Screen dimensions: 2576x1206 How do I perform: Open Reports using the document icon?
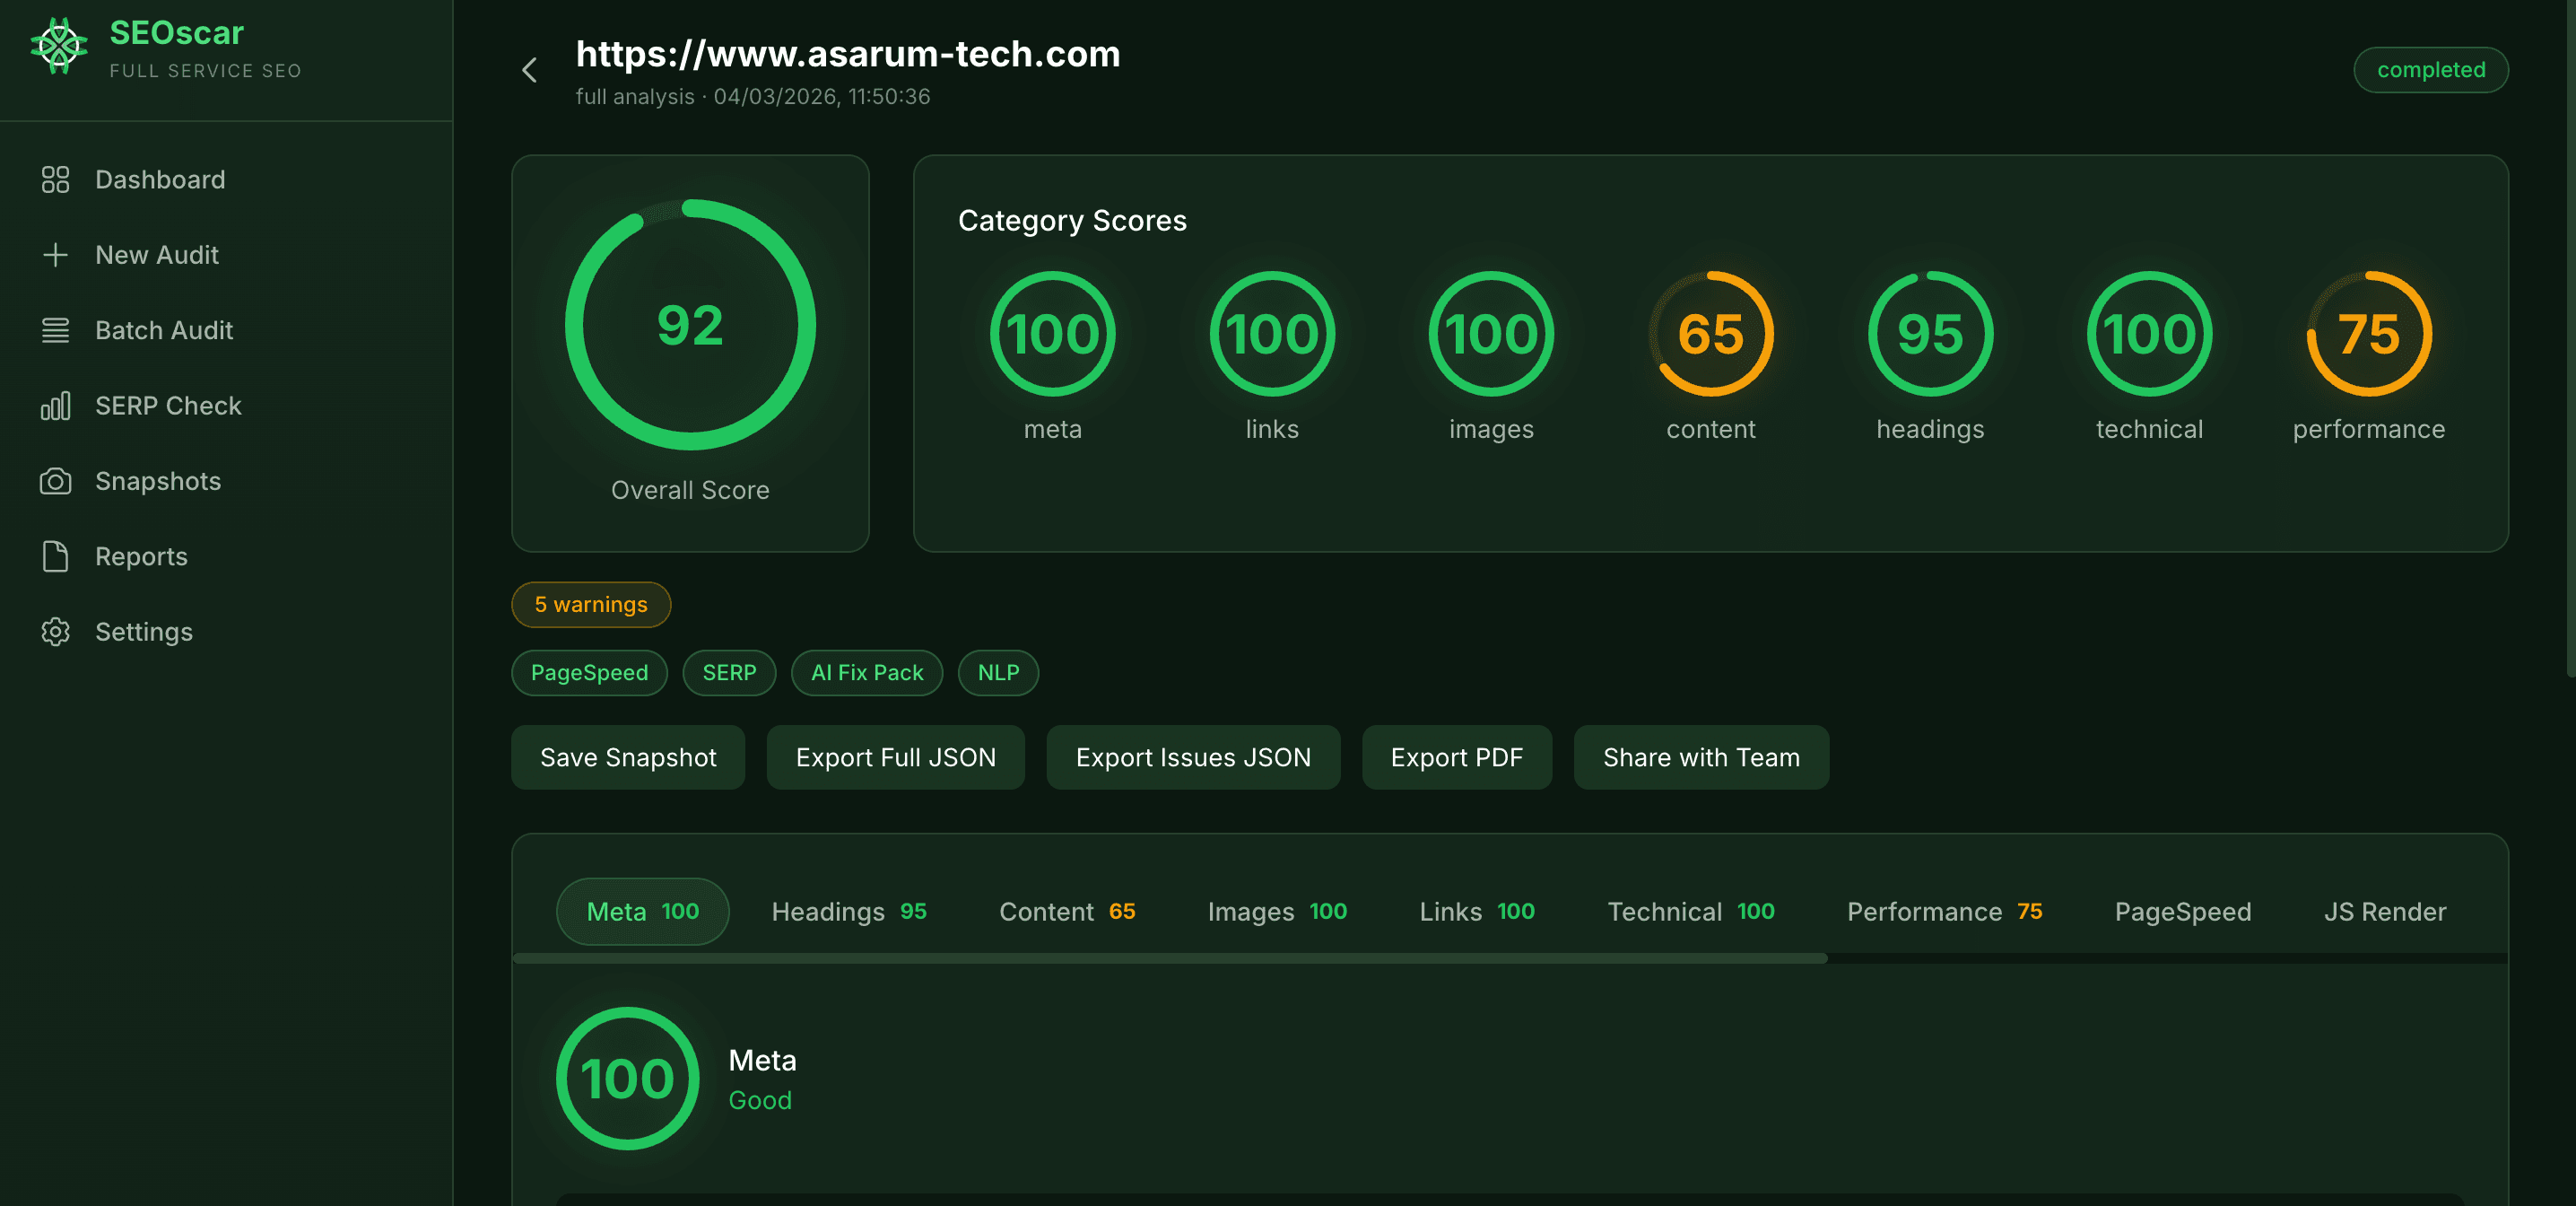[x=55, y=555]
